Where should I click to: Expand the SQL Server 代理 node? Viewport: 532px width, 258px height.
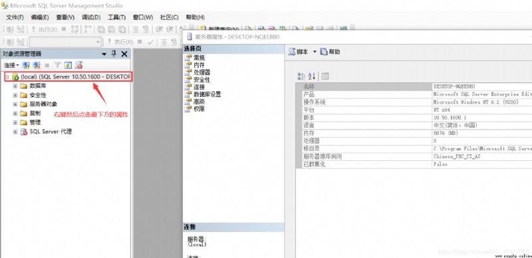pyautogui.click(x=15, y=132)
